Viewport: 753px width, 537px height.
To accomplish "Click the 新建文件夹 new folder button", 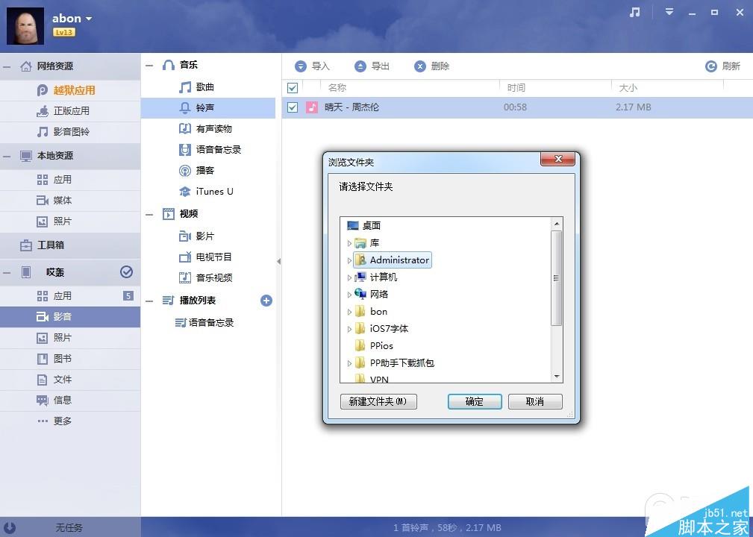I will (x=378, y=401).
